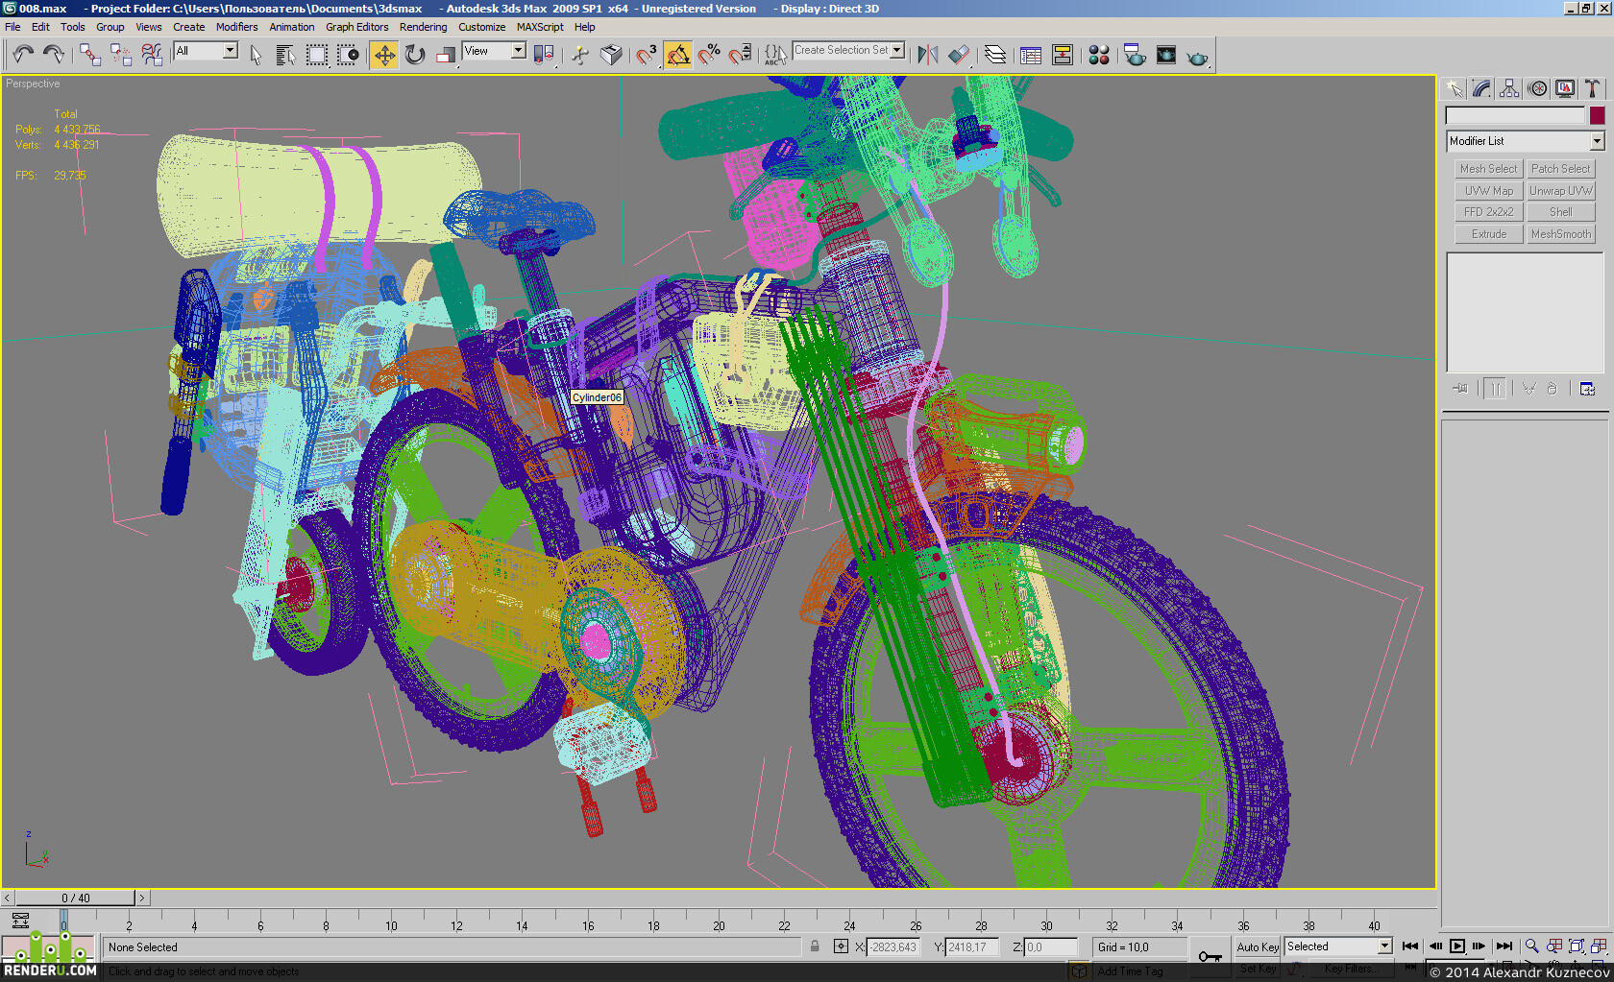Switch to the Hierarchy command panel
This screenshot has width=1614, height=982.
(1509, 89)
